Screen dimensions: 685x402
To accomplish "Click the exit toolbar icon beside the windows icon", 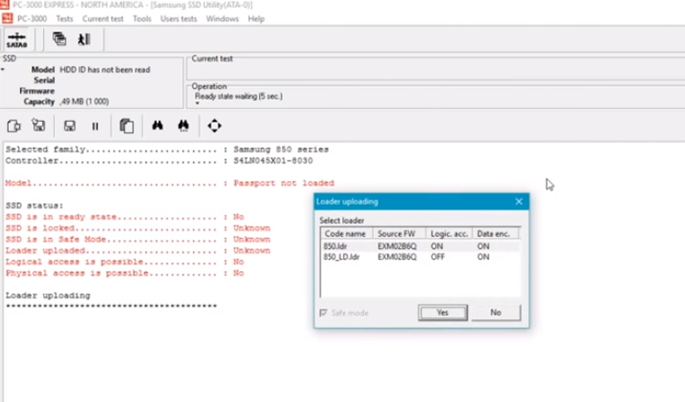I will pos(84,39).
